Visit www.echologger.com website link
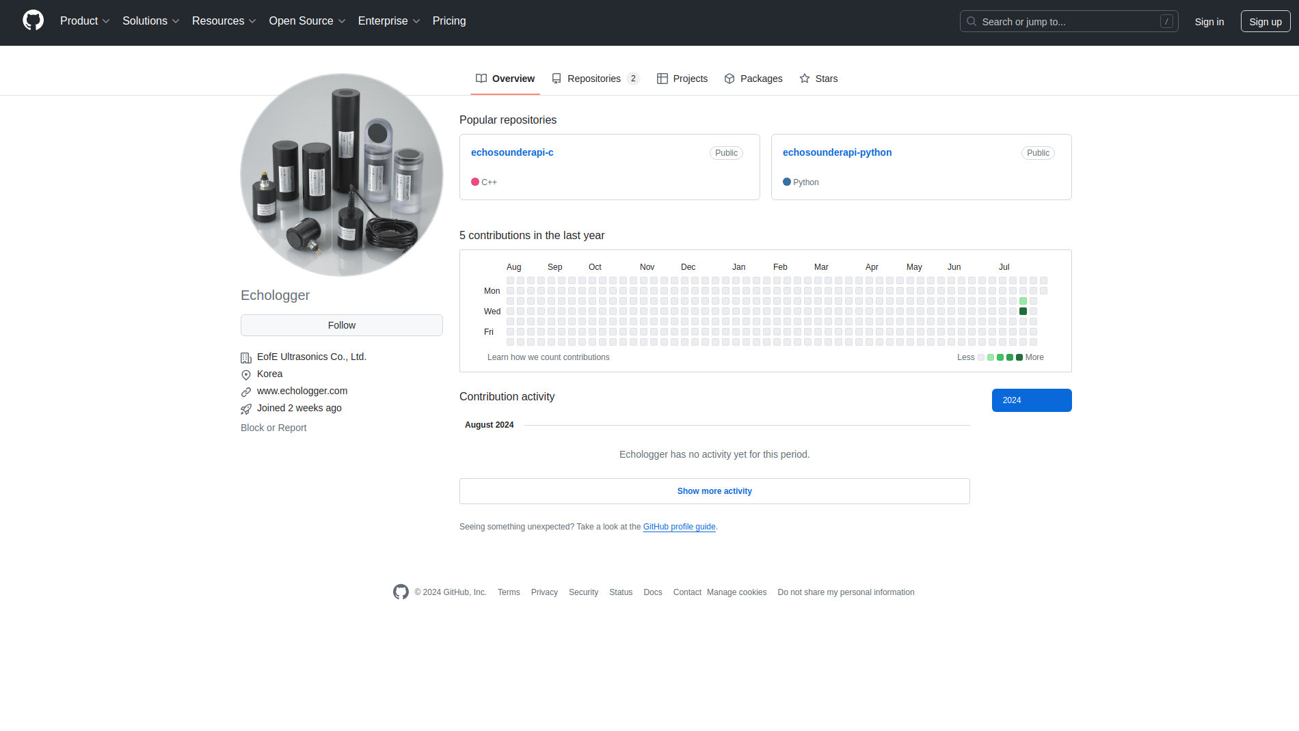The width and height of the screenshot is (1299, 731). (x=302, y=391)
